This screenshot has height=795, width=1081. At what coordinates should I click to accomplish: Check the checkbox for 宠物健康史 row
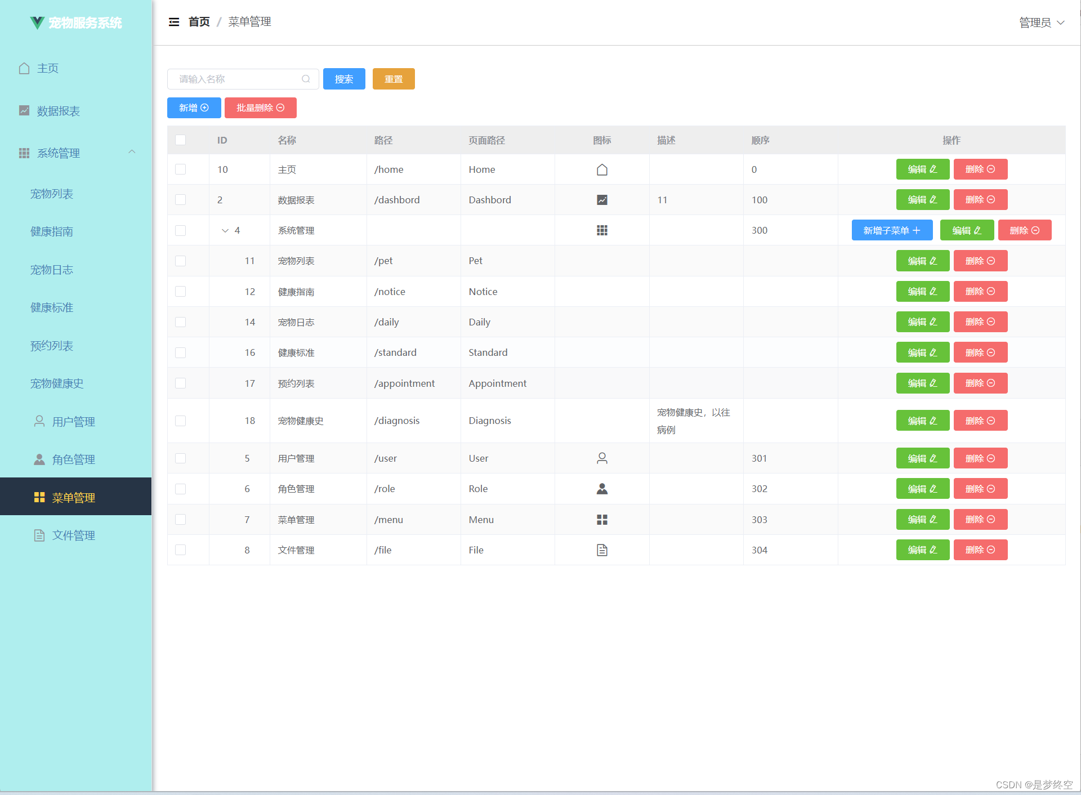coord(180,421)
